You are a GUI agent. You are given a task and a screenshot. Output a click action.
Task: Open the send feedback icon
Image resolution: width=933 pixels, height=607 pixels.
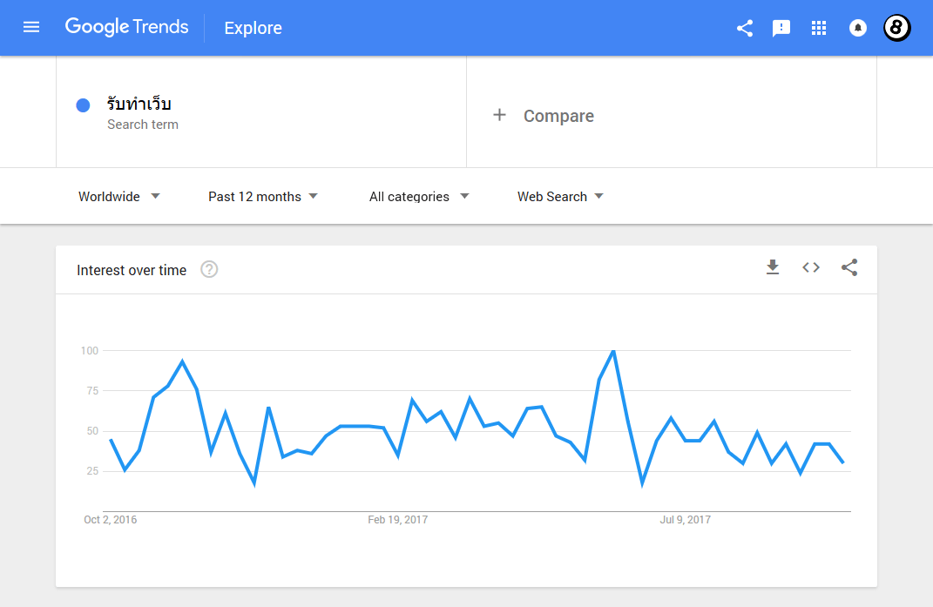[x=781, y=28]
